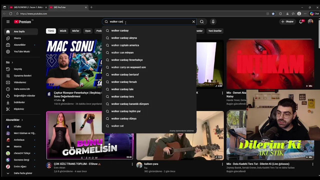320x180 pixels.
Task: Open Evrim Ağacı subscription channel
Action: pyautogui.click(x=21, y=166)
